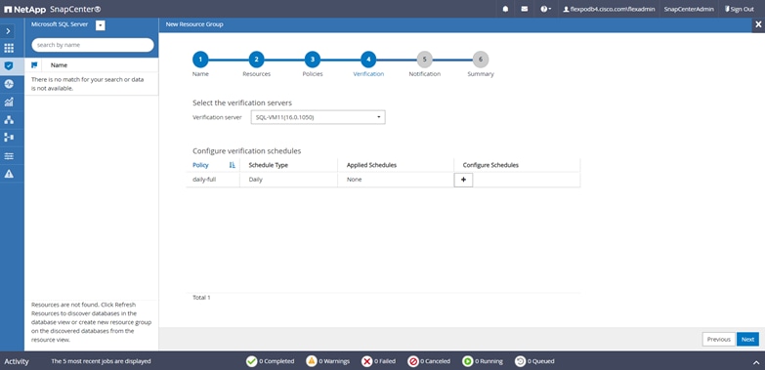Click the notification bell icon
The height and width of the screenshot is (370, 765).
click(505, 9)
